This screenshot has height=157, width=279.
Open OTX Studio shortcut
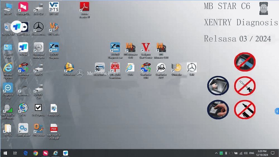click(39, 130)
